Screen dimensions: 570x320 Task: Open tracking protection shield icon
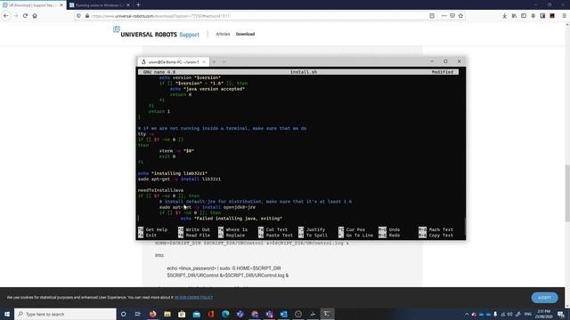click(78, 16)
